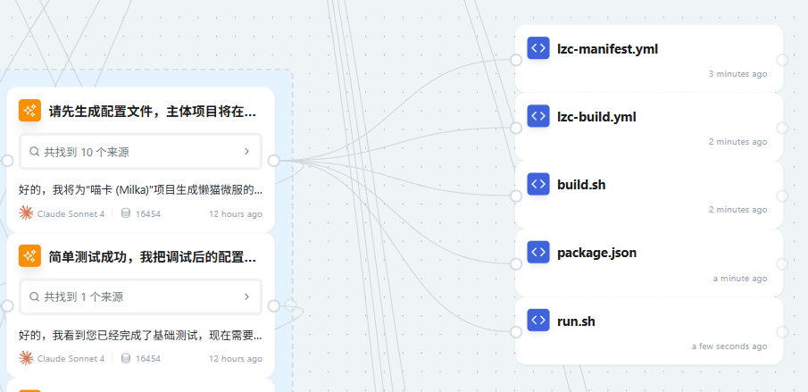The width and height of the screenshot is (808, 392).
Task: Click the reply text 好的，我看到您已经完成了基础测试
Action: pos(141,336)
